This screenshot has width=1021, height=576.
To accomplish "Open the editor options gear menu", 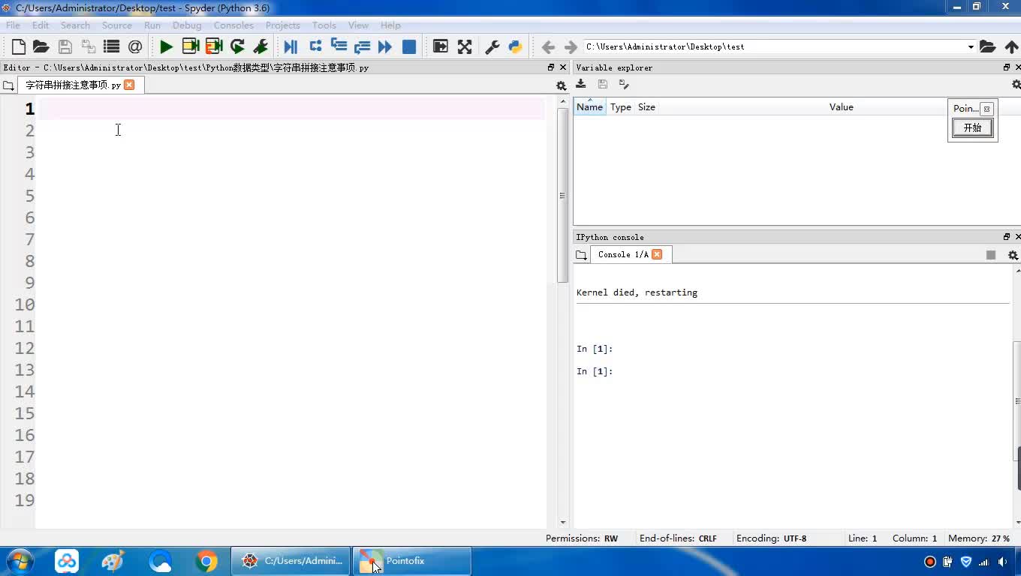I will tap(561, 85).
